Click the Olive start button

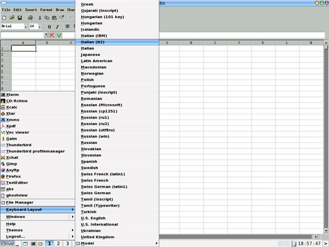[8, 244]
